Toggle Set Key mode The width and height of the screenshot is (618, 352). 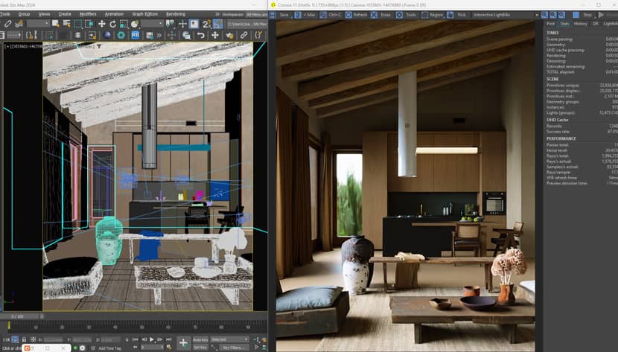click(200, 348)
